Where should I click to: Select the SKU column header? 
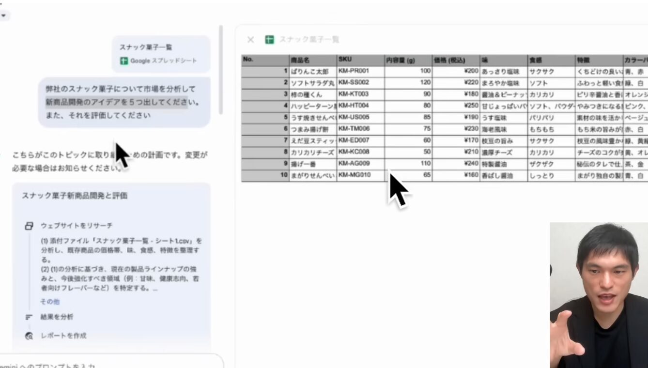pos(360,60)
